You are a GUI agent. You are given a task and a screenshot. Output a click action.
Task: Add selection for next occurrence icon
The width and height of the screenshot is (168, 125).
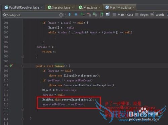[83, 14]
